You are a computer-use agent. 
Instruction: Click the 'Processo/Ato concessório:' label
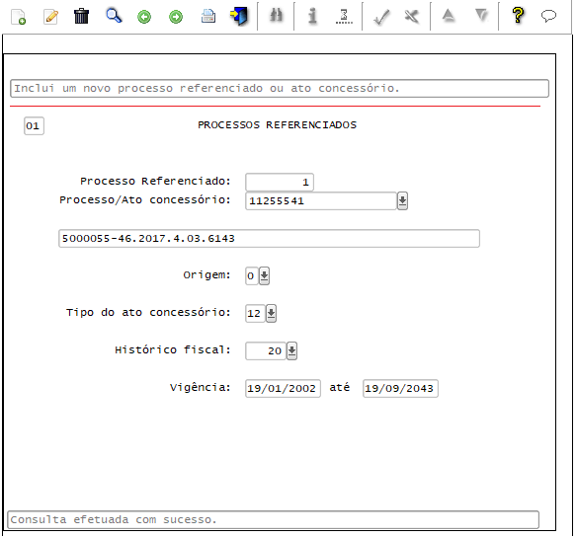145,200
